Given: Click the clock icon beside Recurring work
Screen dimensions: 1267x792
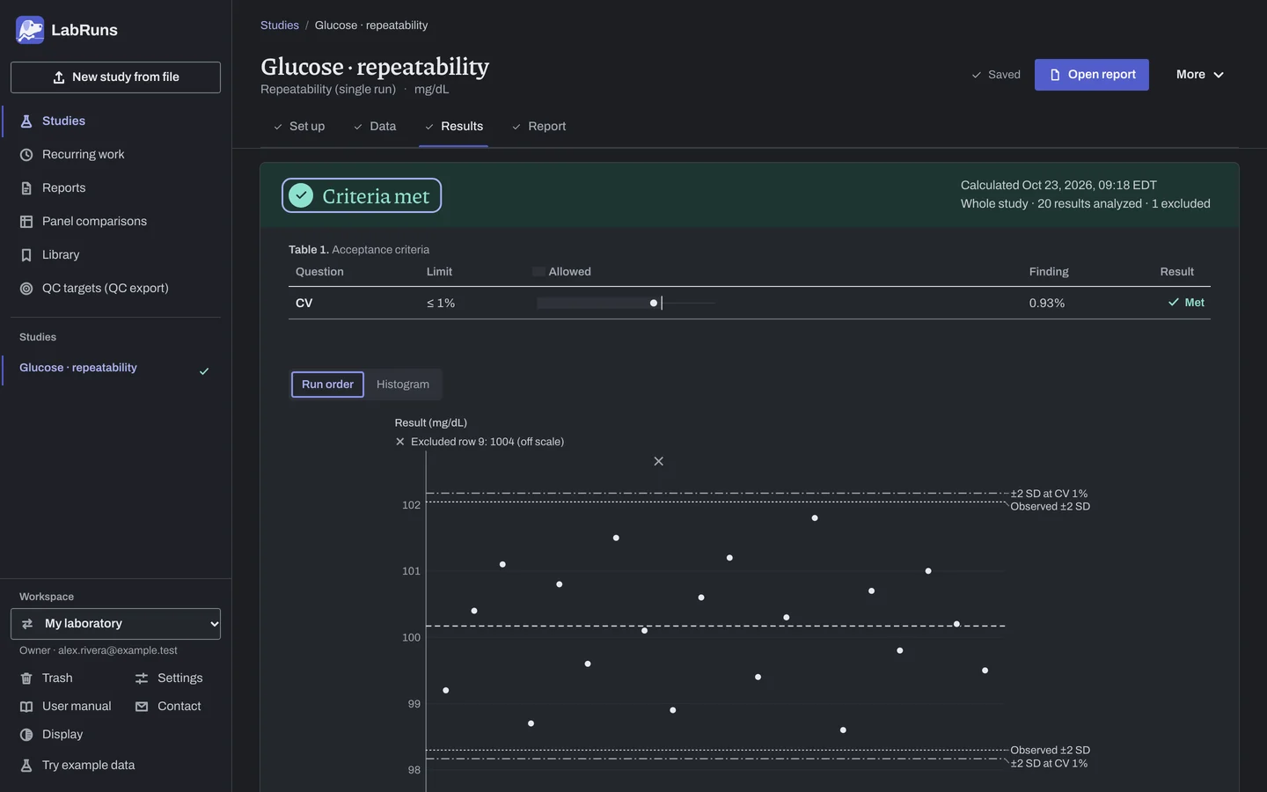Looking at the screenshot, I should 26,155.
